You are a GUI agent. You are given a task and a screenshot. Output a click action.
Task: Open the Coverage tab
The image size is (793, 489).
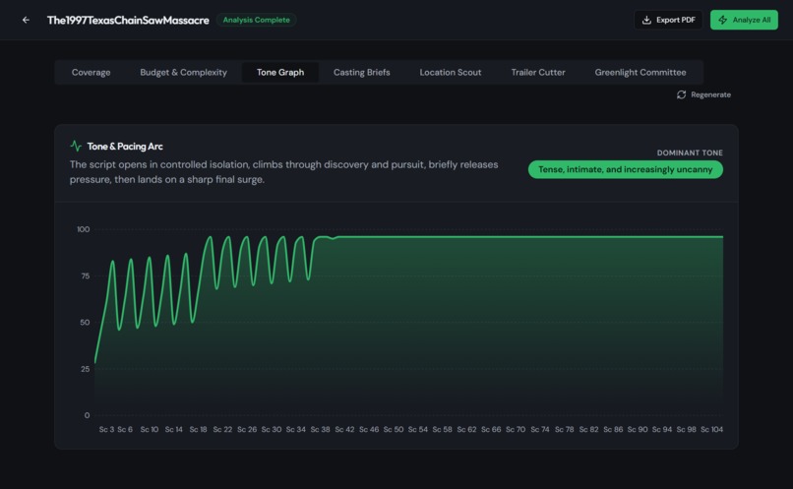point(91,72)
